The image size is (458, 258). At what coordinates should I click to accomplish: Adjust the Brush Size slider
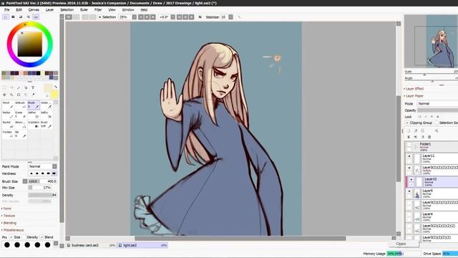point(43,181)
